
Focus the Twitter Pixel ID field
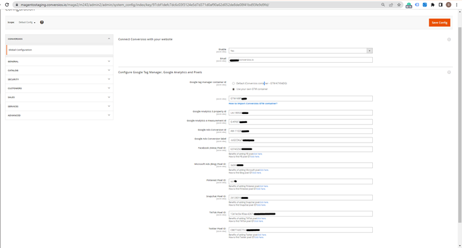(x=301, y=230)
